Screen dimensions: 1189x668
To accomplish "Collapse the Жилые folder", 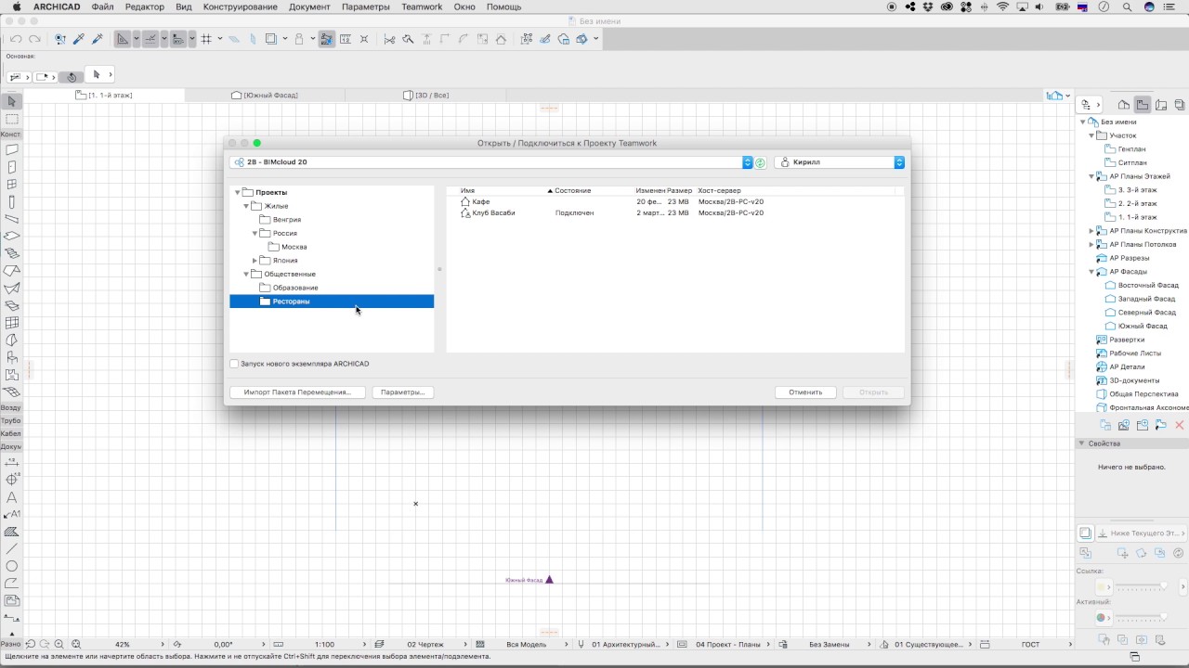I will (246, 206).
